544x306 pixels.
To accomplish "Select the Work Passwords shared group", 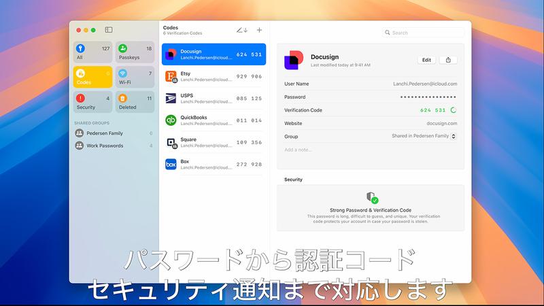I will click(114, 146).
